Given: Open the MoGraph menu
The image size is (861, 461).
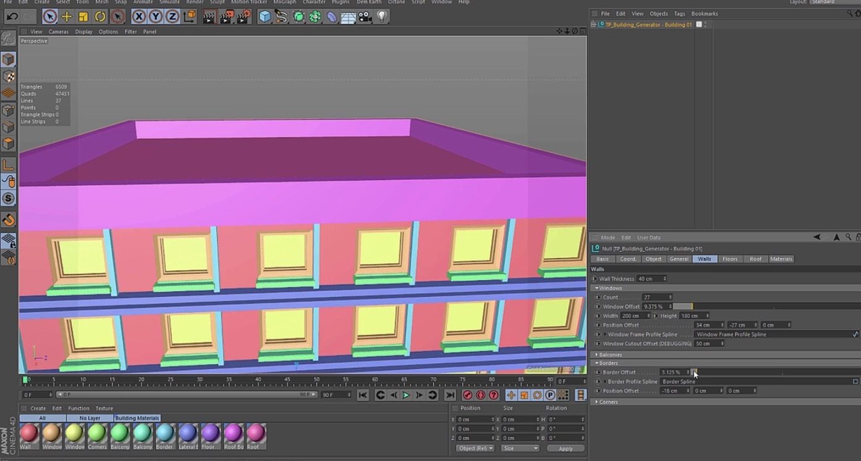Looking at the screenshot, I should tap(284, 2).
